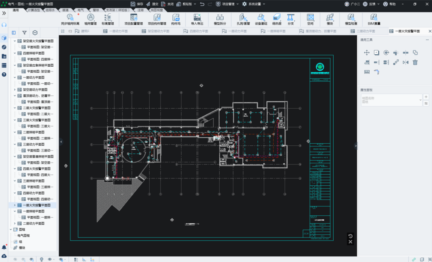Viewport: 432px width, 262px height.
Task: Open 标高管理 elevation management
Action: (x=108, y=20)
